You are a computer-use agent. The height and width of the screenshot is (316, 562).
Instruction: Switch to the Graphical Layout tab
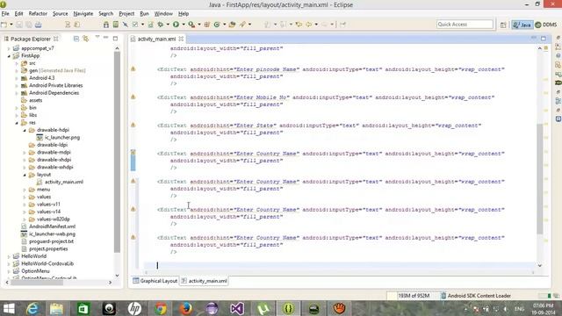tap(155, 281)
